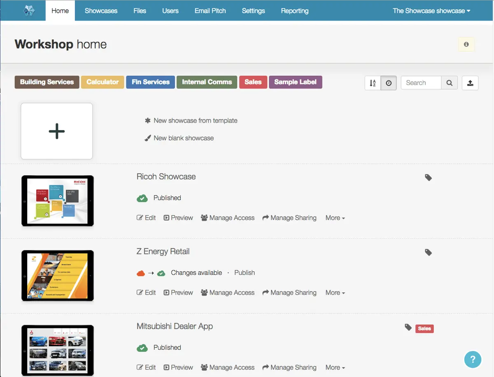Click the search magnifier icon

[450, 83]
